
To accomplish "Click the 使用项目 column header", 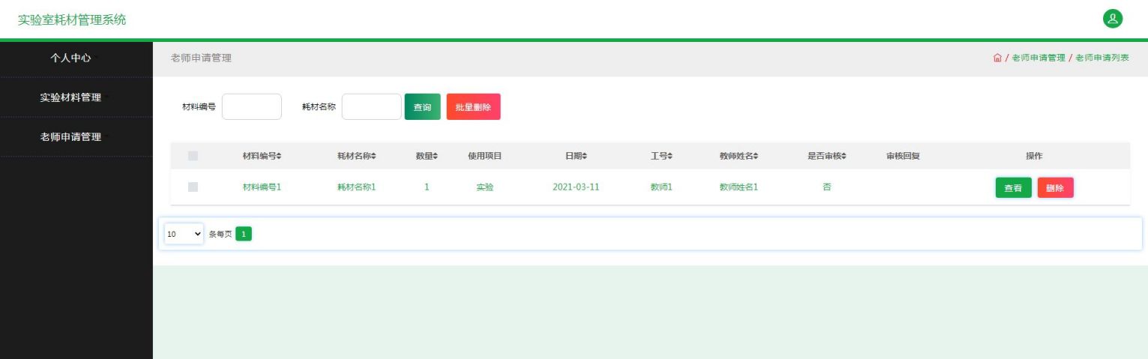I will click(485, 156).
